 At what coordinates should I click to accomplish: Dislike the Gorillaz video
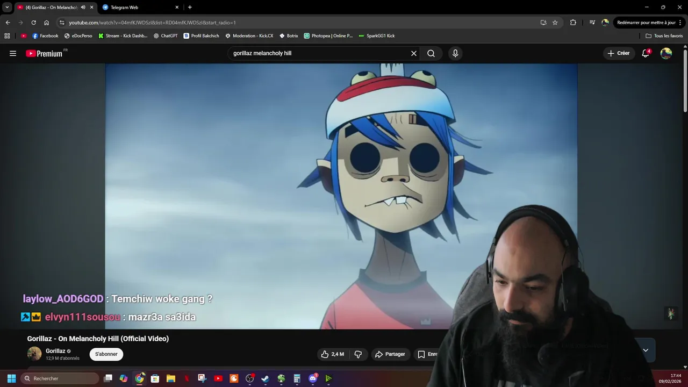pos(358,354)
